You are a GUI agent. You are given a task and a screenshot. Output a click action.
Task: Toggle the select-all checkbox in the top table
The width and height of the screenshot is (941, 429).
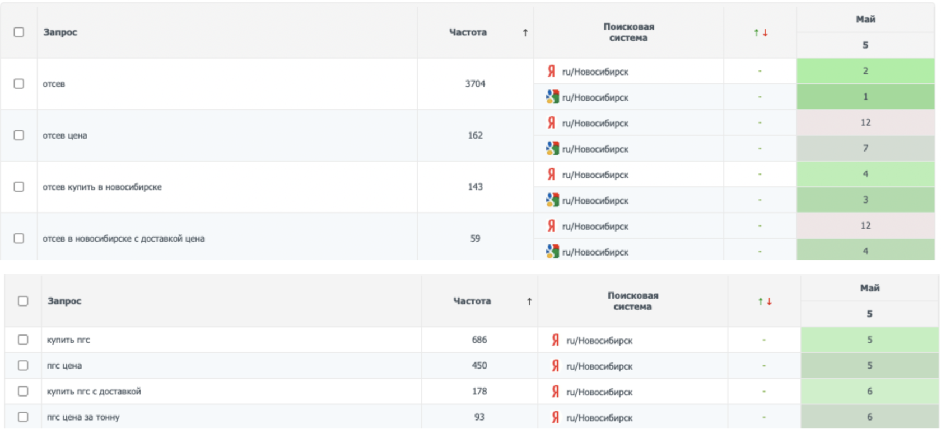click(19, 32)
